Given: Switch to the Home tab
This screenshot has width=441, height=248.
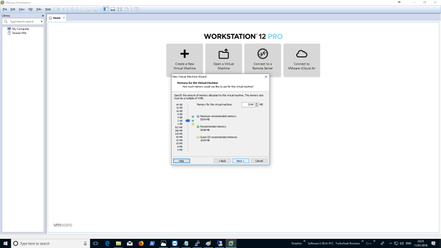Looking at the screenshot, I should coord(56,18).
